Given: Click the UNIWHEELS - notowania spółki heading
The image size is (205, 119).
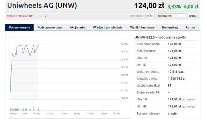Looking at the screenshot, I should (160, 37).
